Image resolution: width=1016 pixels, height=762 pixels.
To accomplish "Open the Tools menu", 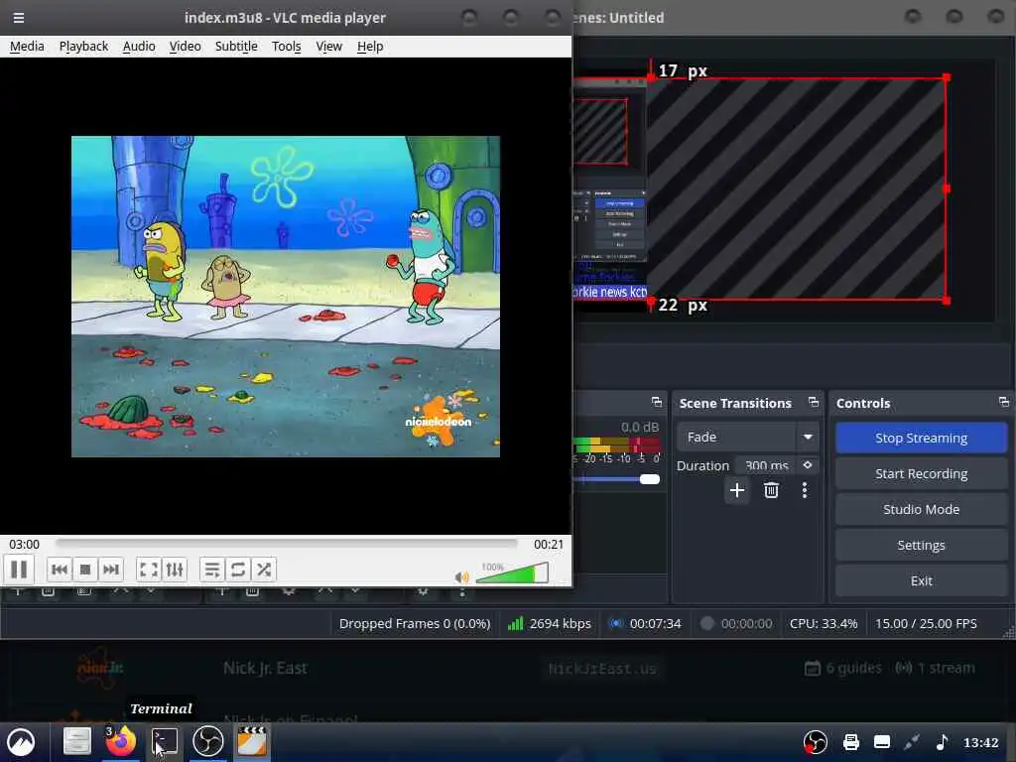I will pyautogui.click(x=286, y=46).
